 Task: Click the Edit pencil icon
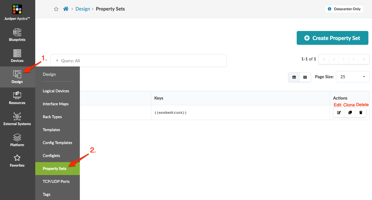[339, 112]
